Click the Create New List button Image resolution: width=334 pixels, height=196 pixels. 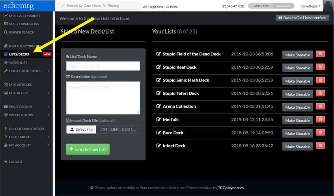tap(88, 149)
